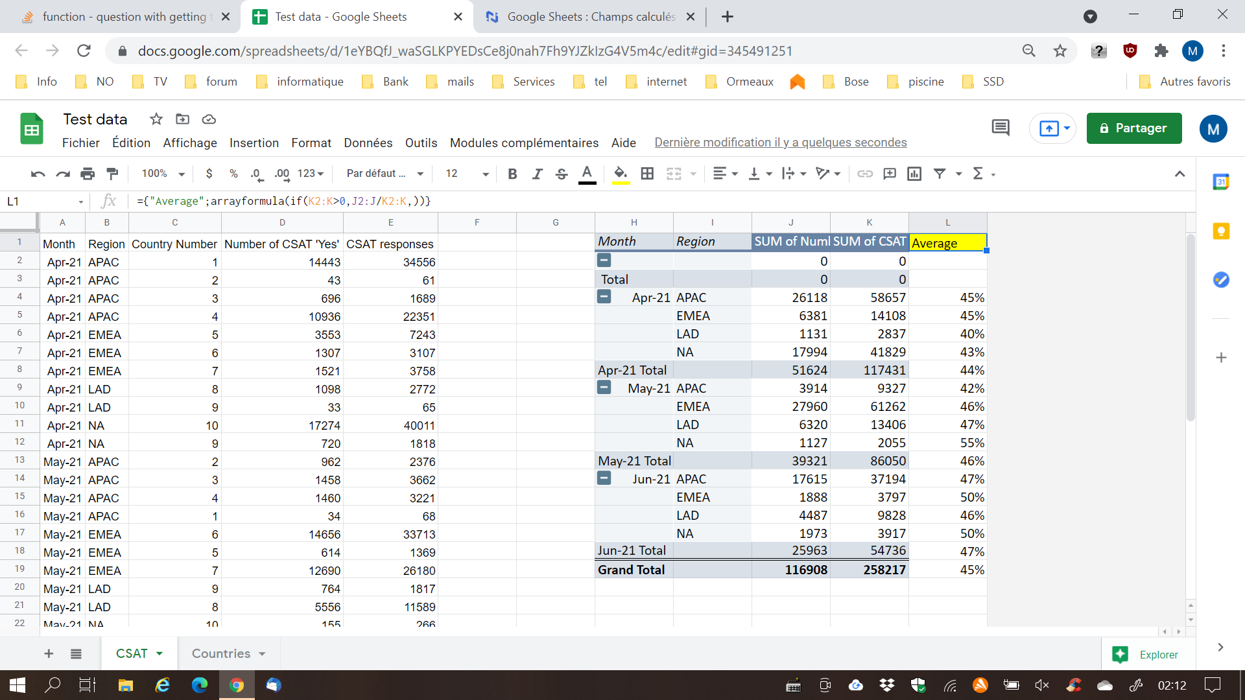1245x700 pixels.
Task: Click the strikethrough formatting icon
Action: tap(561, 174)
